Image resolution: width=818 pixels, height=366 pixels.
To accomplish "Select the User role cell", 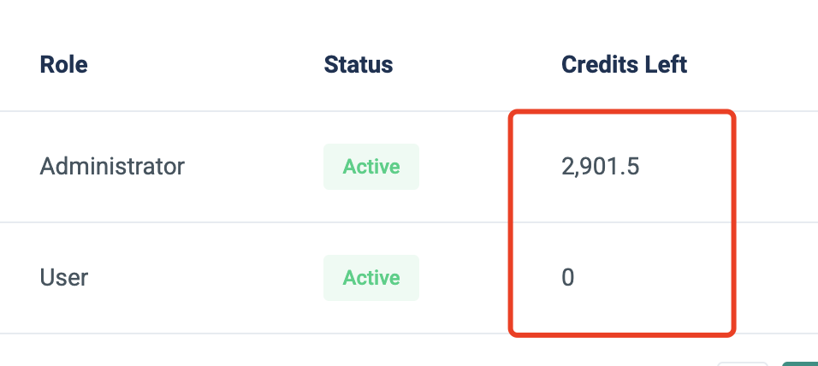I will click(x=64, y=277).
